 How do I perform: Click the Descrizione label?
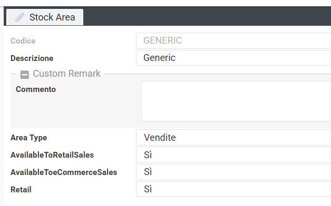pos(32,58)
